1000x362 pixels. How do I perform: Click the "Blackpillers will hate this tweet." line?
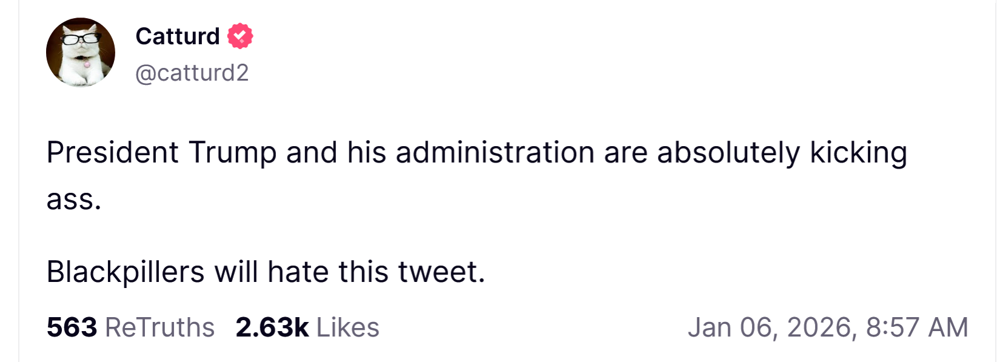pos(266,272)
